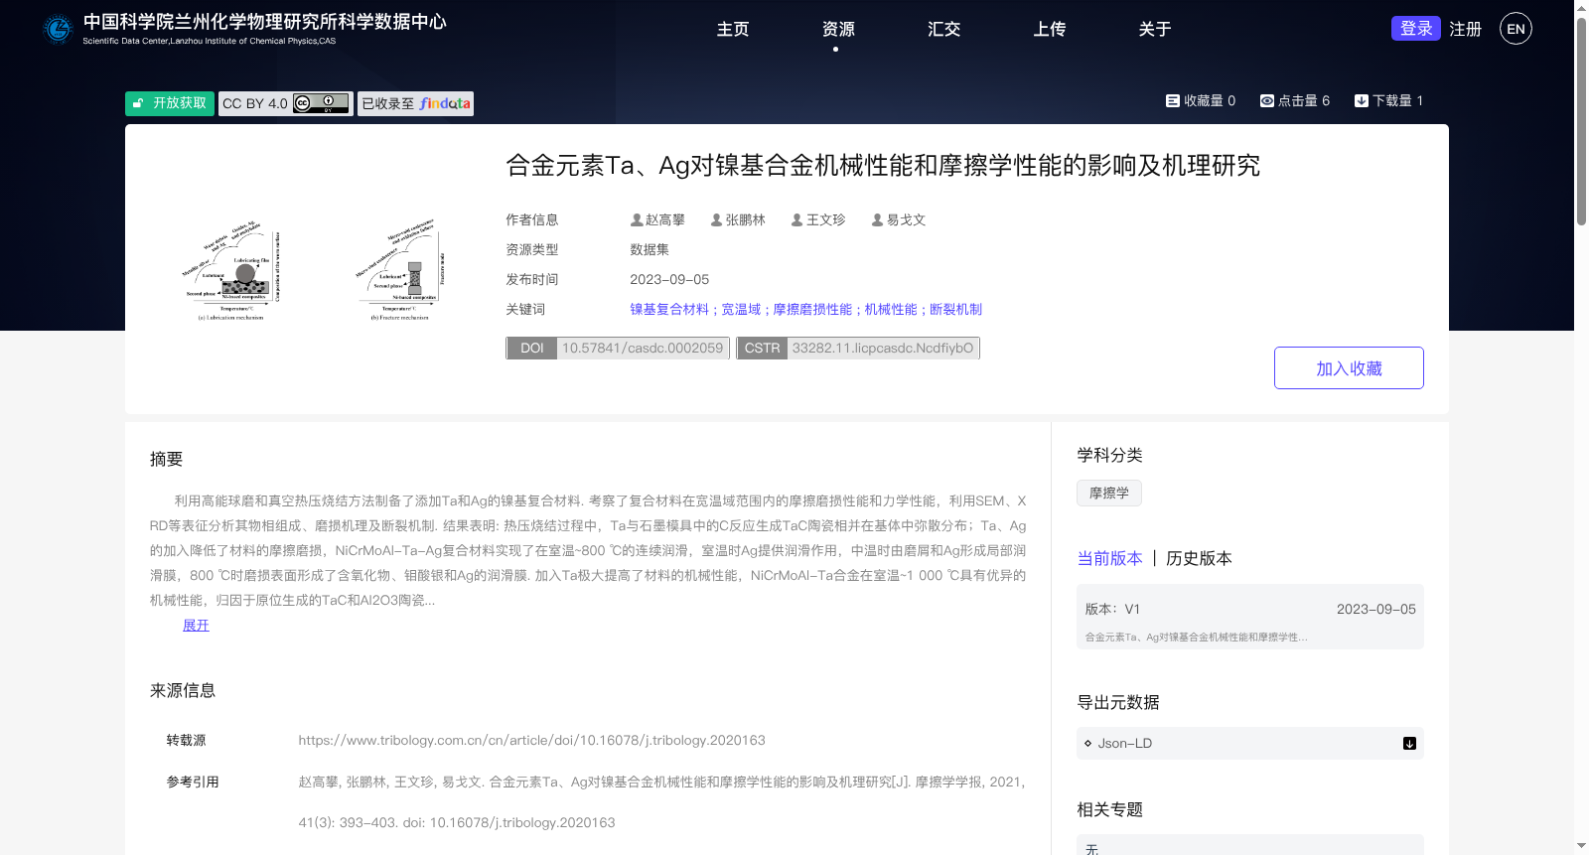
Task: Click the publish date 2023-09-05 value
Action: 669,279
